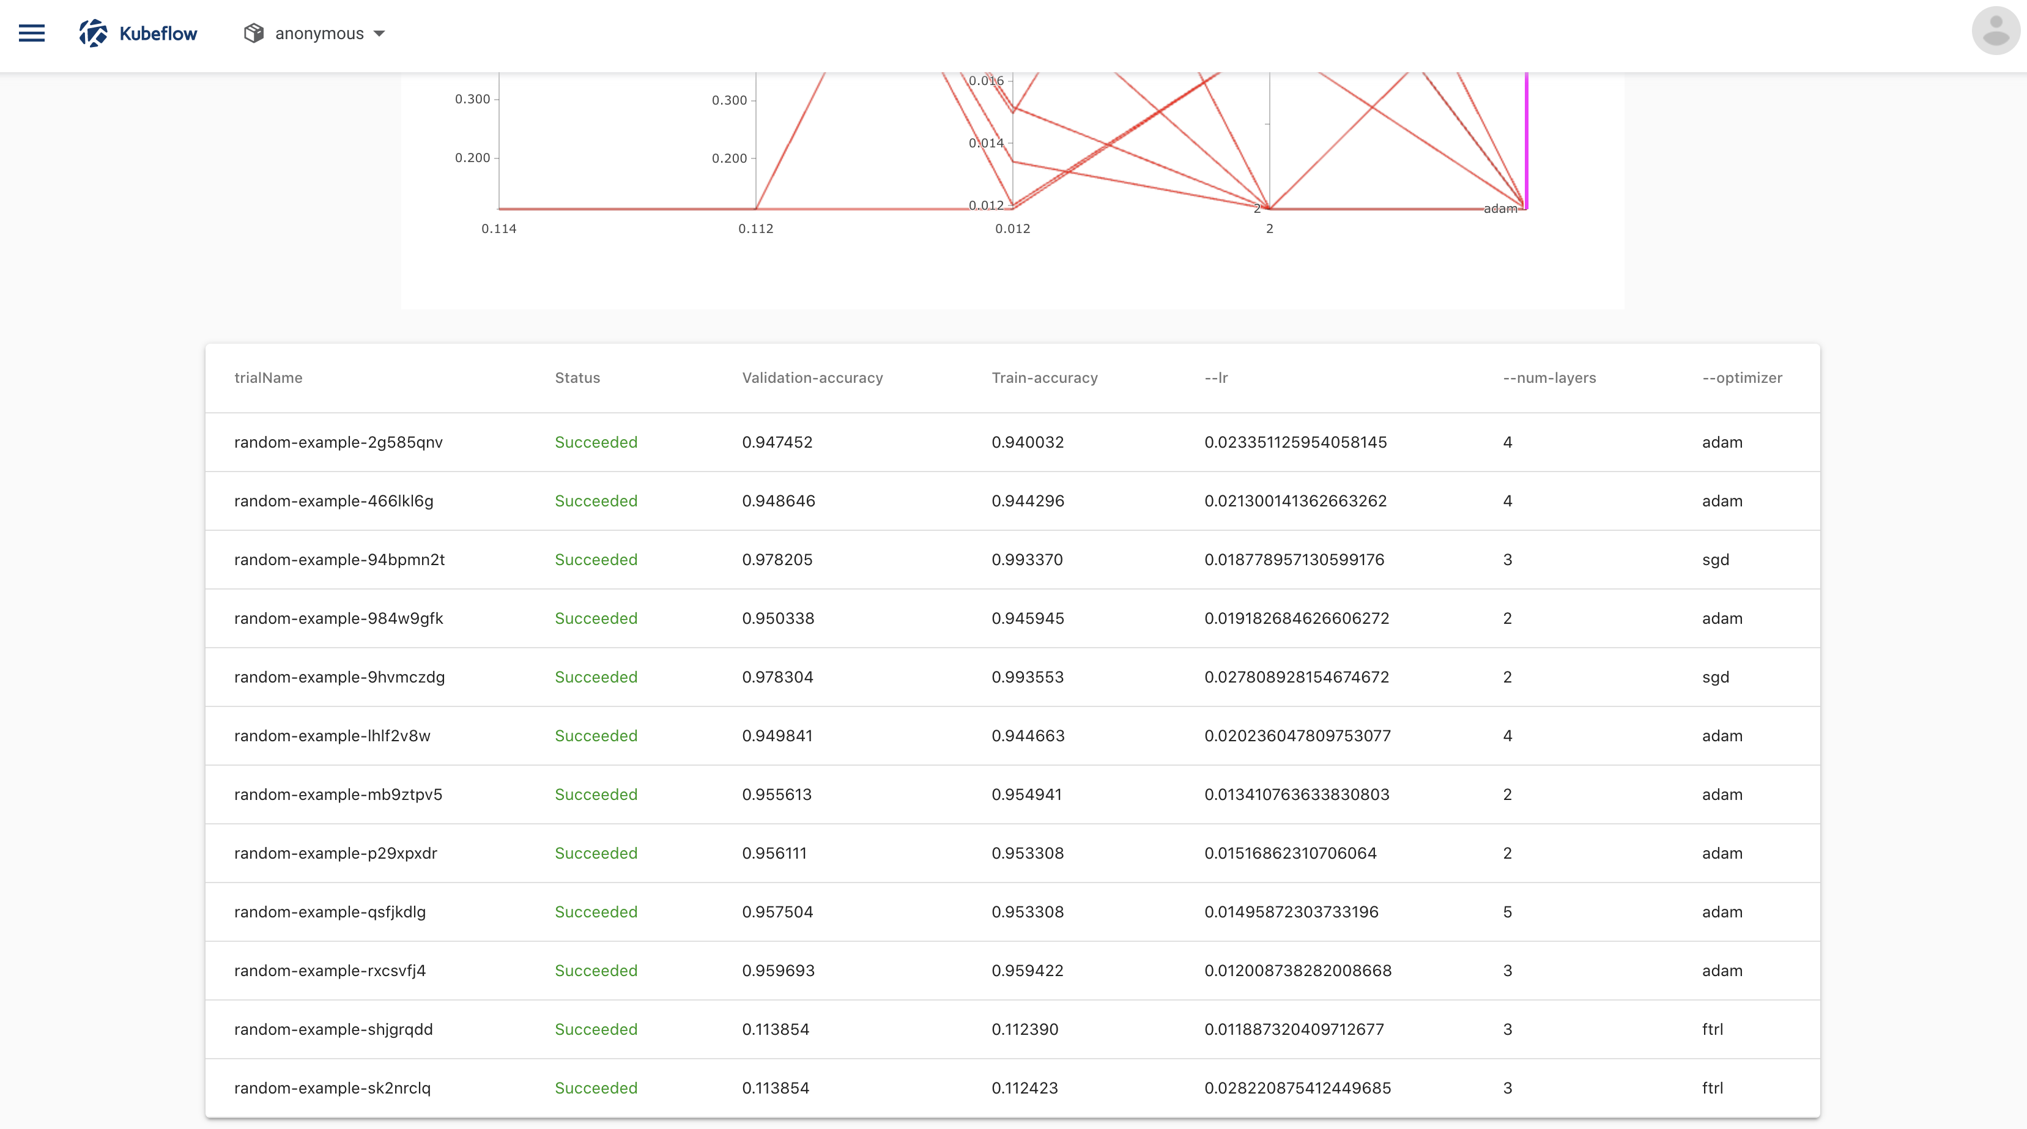This screenshot has width=2027, height=1129.
Task: Select trial random-example-mb9ztpv5
Action: click(x=338, y=794)
